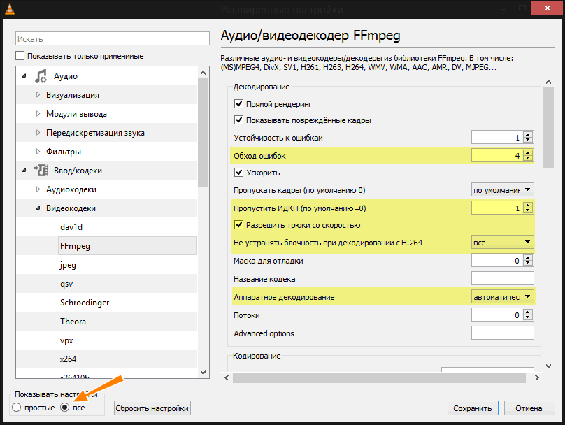Click horizontal scrollbar right arrow
Viewport: 565px width, 425px height.
point(537,377)
